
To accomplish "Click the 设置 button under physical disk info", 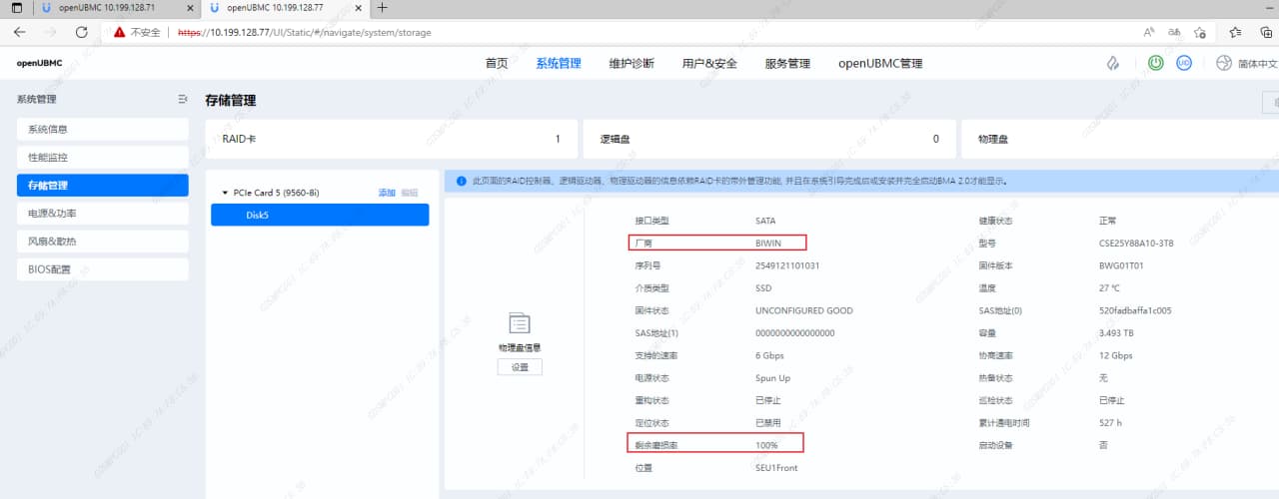I will click(x=520, y=367).
